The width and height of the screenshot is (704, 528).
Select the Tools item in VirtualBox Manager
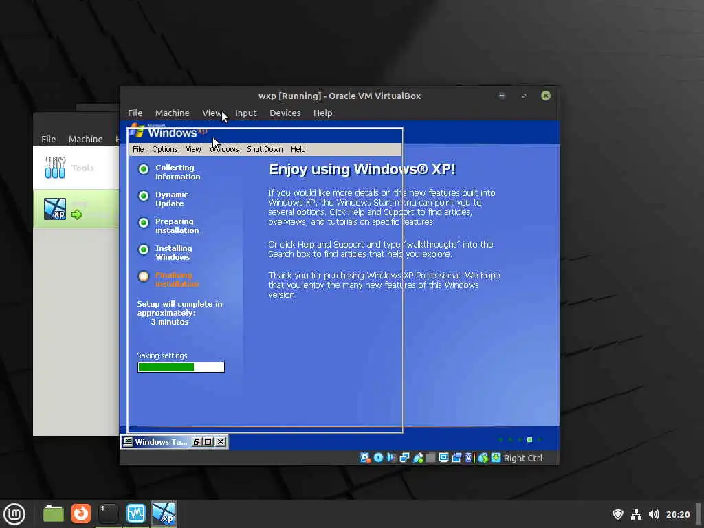click(x=76, y=168)
